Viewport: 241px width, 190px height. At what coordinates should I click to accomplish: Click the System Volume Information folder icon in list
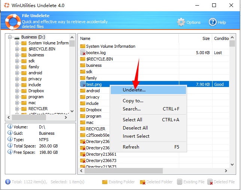coord(83,46)
